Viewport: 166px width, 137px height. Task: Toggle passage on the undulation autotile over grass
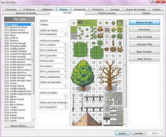[x=120, y=23]
